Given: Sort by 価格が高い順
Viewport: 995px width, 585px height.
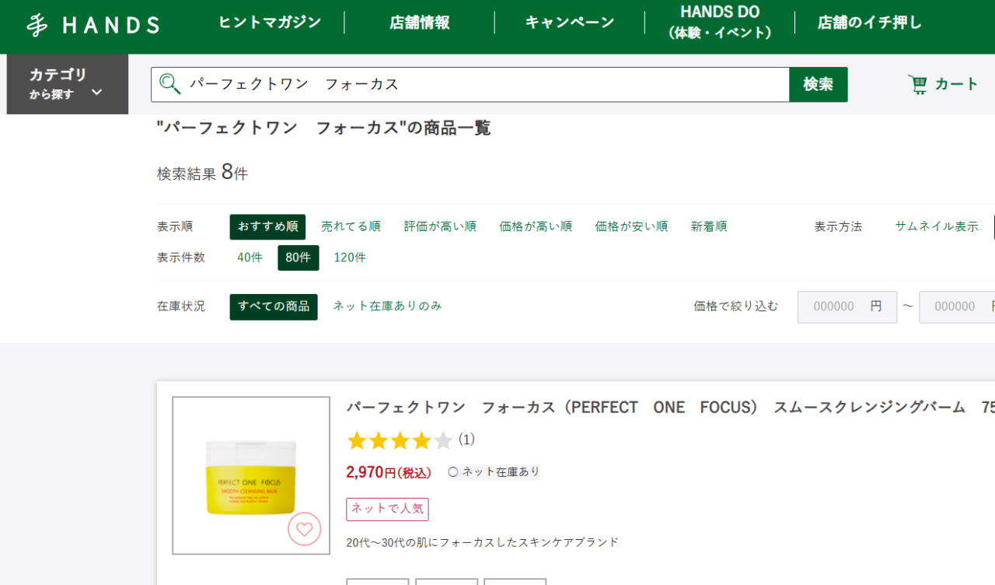Looking at the screenshot, I should pos(536,226).
